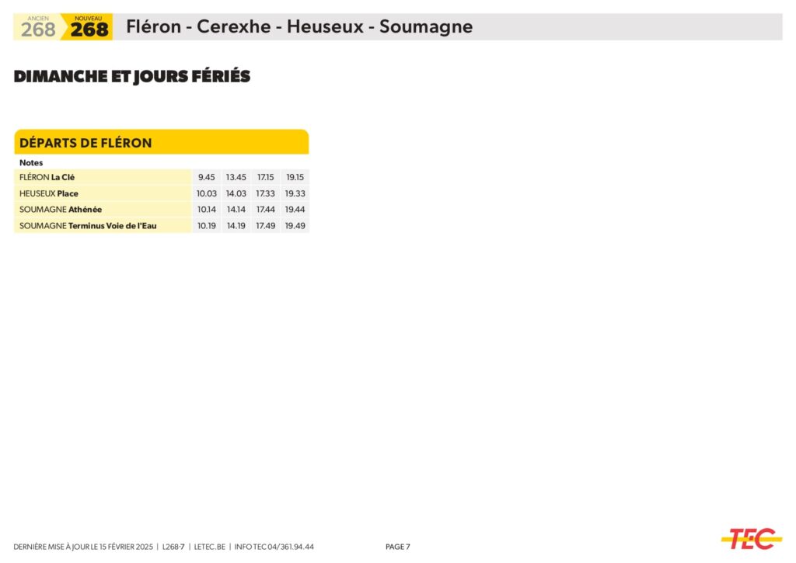This screenshot has height=563, width=796.
Task: Click SOUMAGNE Terminus Voie de l'Eau stop
Action: click(88, 226)
